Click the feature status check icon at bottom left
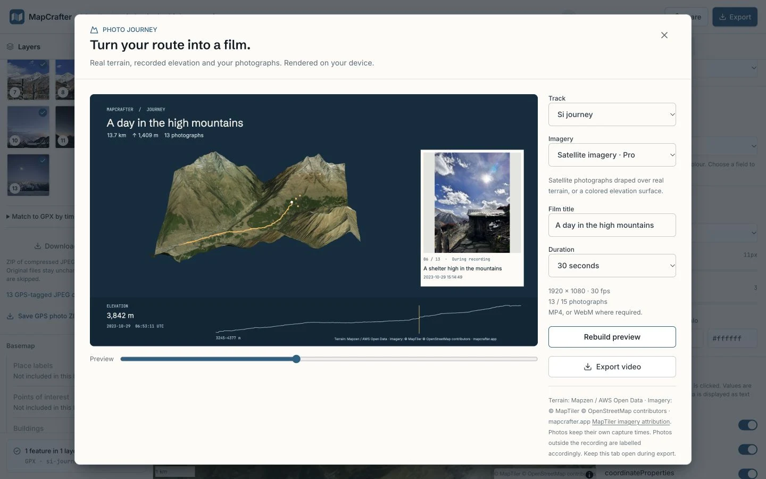 pos(17,451)
